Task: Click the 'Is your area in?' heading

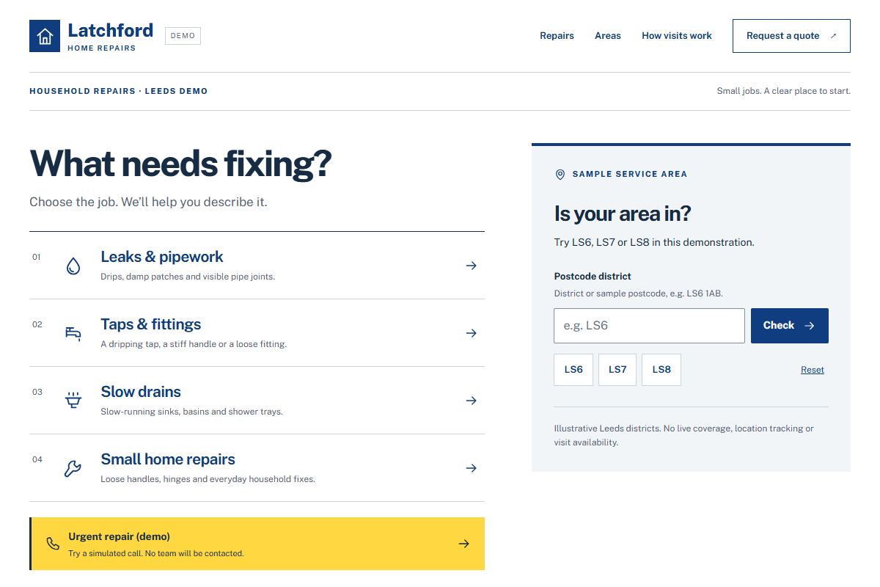Action: pyautogui.click(x=623, y=214)
